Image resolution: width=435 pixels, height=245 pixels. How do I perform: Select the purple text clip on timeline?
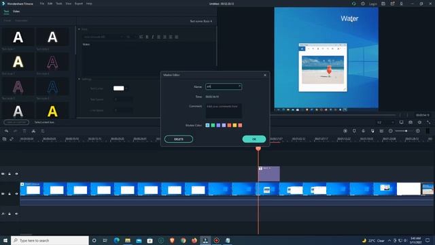click(269, 174)
